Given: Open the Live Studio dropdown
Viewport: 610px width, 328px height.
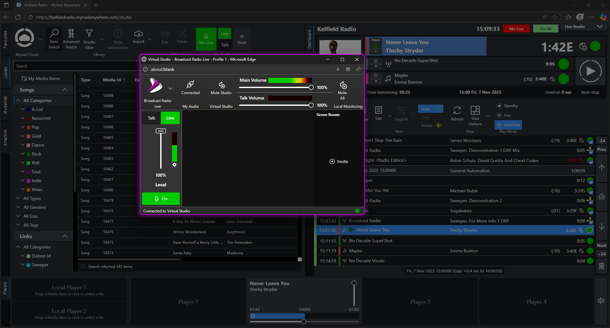Looking at the screenshot, I should tap(599, 27).
